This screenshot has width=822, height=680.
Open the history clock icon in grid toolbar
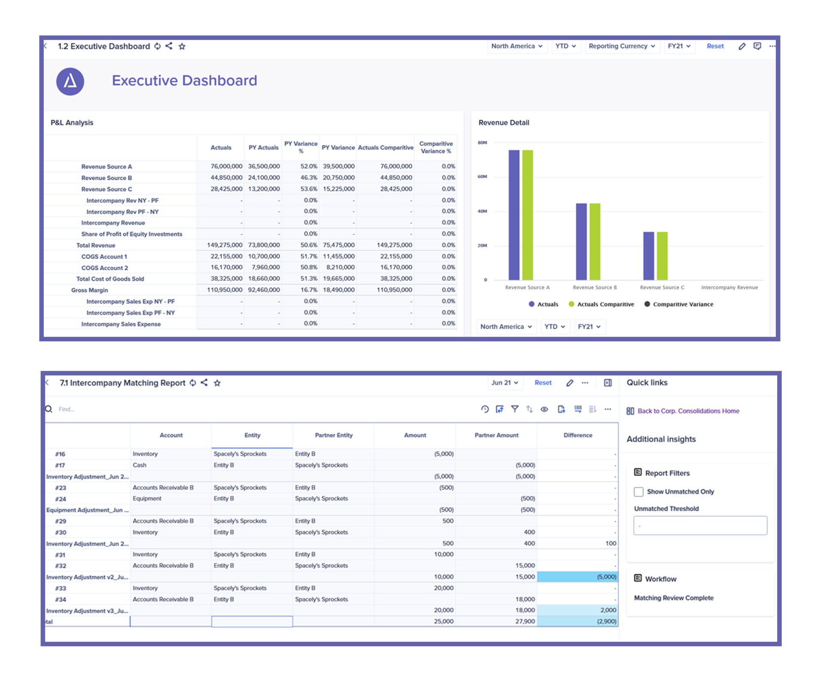point(485,409)
